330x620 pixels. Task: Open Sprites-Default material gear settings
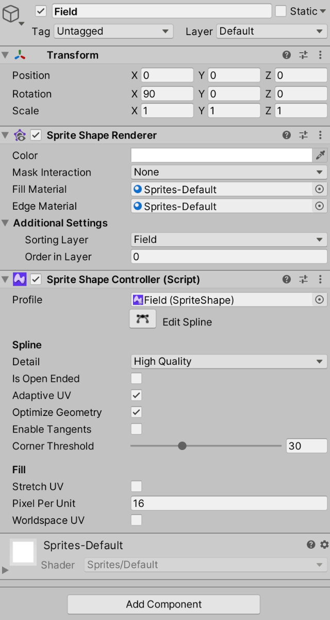324,545
